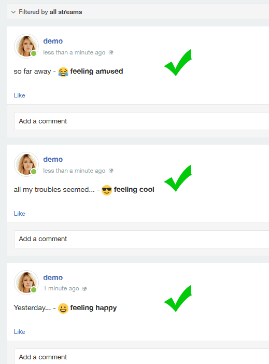Like the 'Yesterday...' post
The width and height of the screenshot is (269, 364).
[x=20, y=331]
